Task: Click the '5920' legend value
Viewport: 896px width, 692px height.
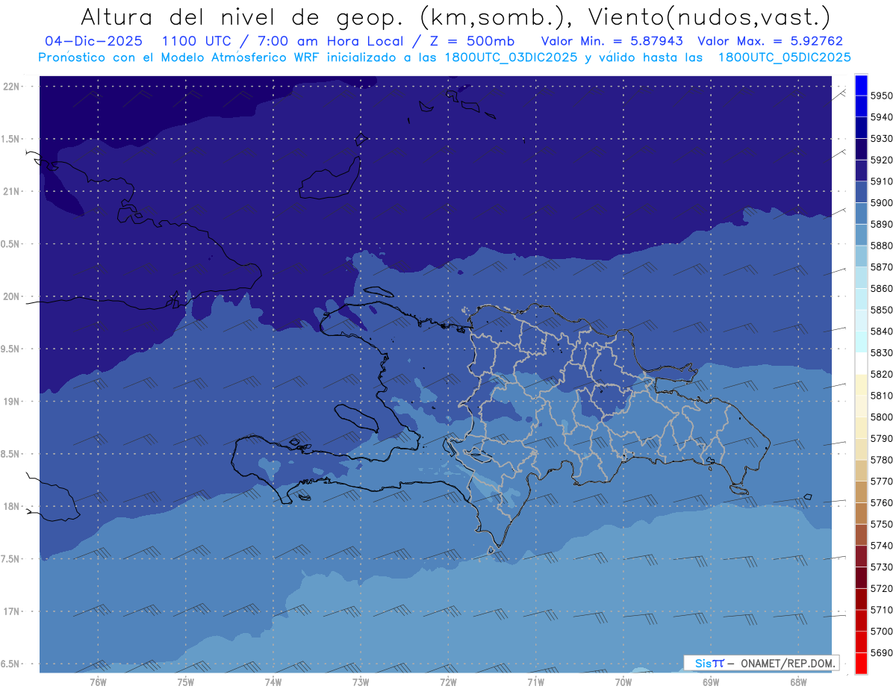Action: (882, 160)
